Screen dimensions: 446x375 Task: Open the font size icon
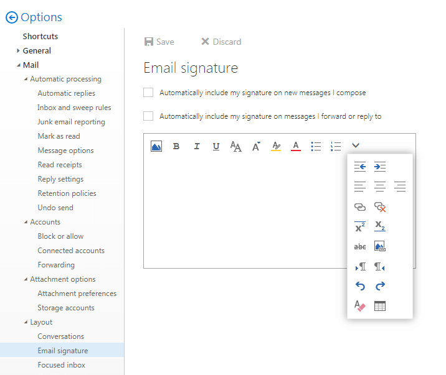click(x=256, y=146)
